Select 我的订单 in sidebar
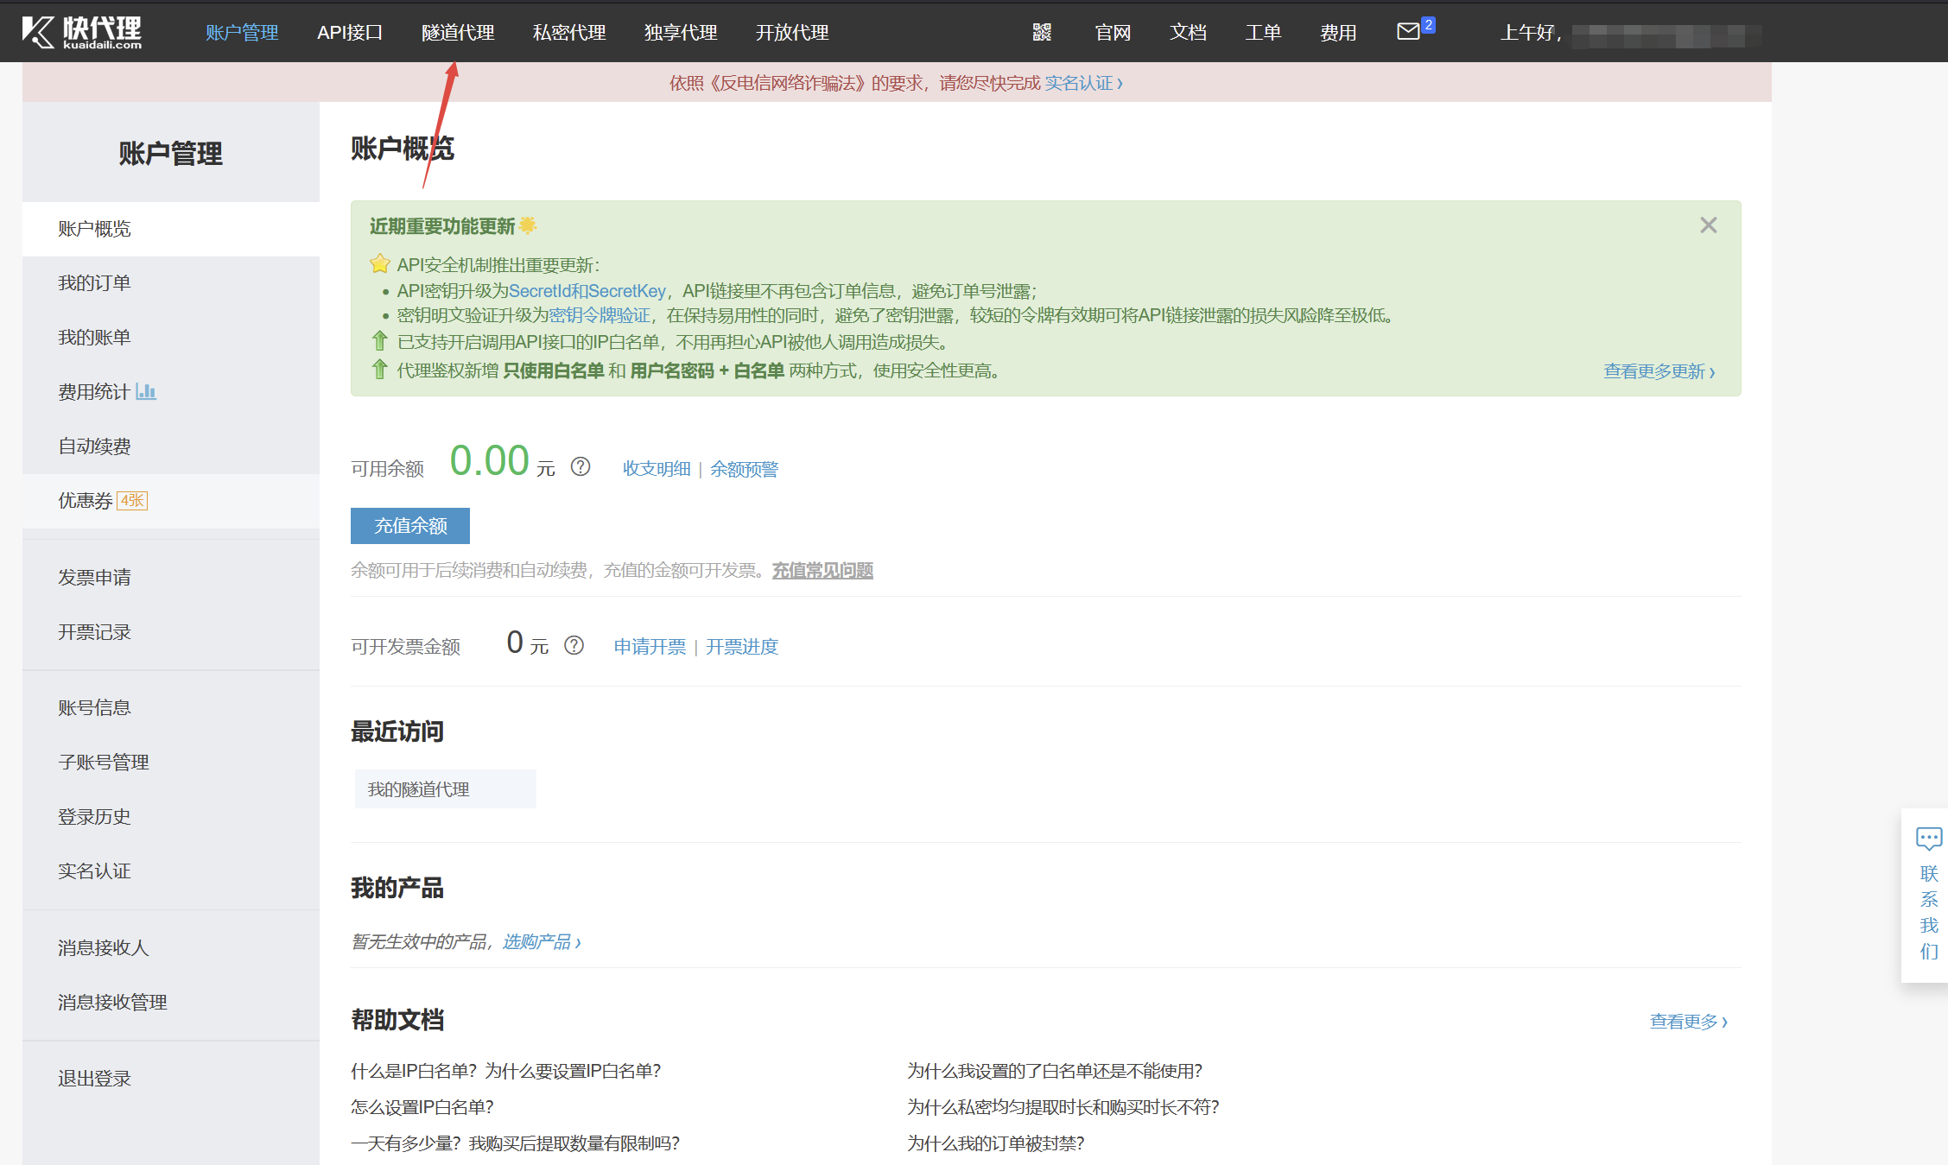Viewport: 1948px width, 1165px height. (x=171, y=283)
